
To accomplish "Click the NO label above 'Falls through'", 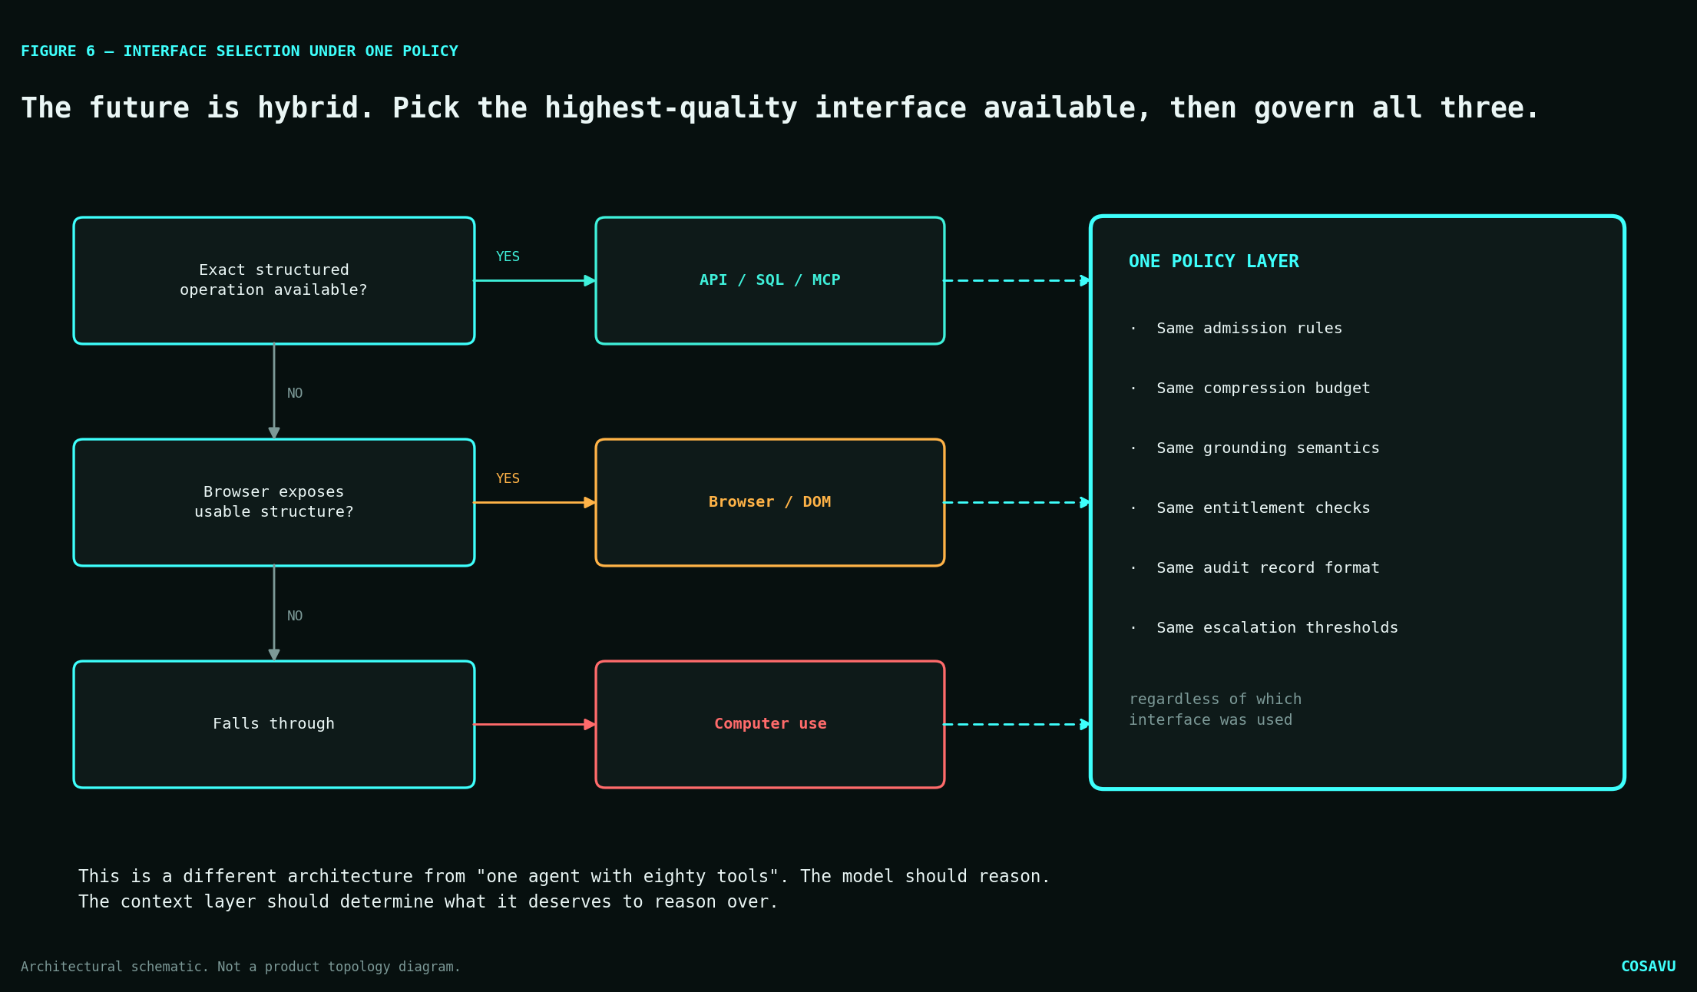I will pos(295,616).
